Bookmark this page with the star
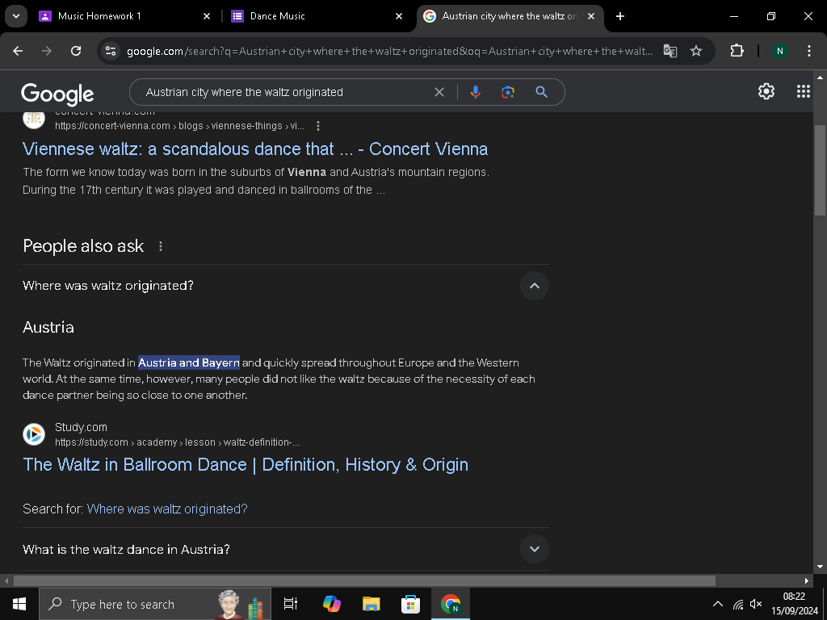827x620 pixels. tap(696, 51)
